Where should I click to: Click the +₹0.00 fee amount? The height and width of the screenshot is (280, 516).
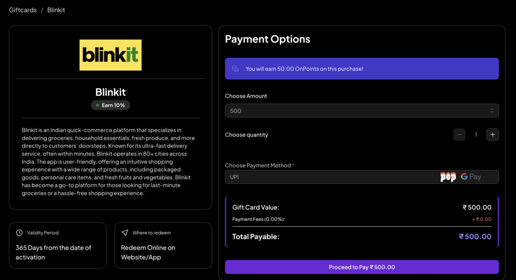tap(482, 219)
